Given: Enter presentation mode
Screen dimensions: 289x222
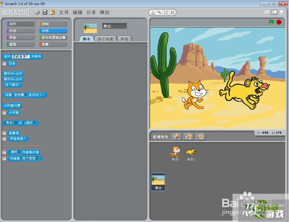Looking at the screenshot, I should point(281,12).
